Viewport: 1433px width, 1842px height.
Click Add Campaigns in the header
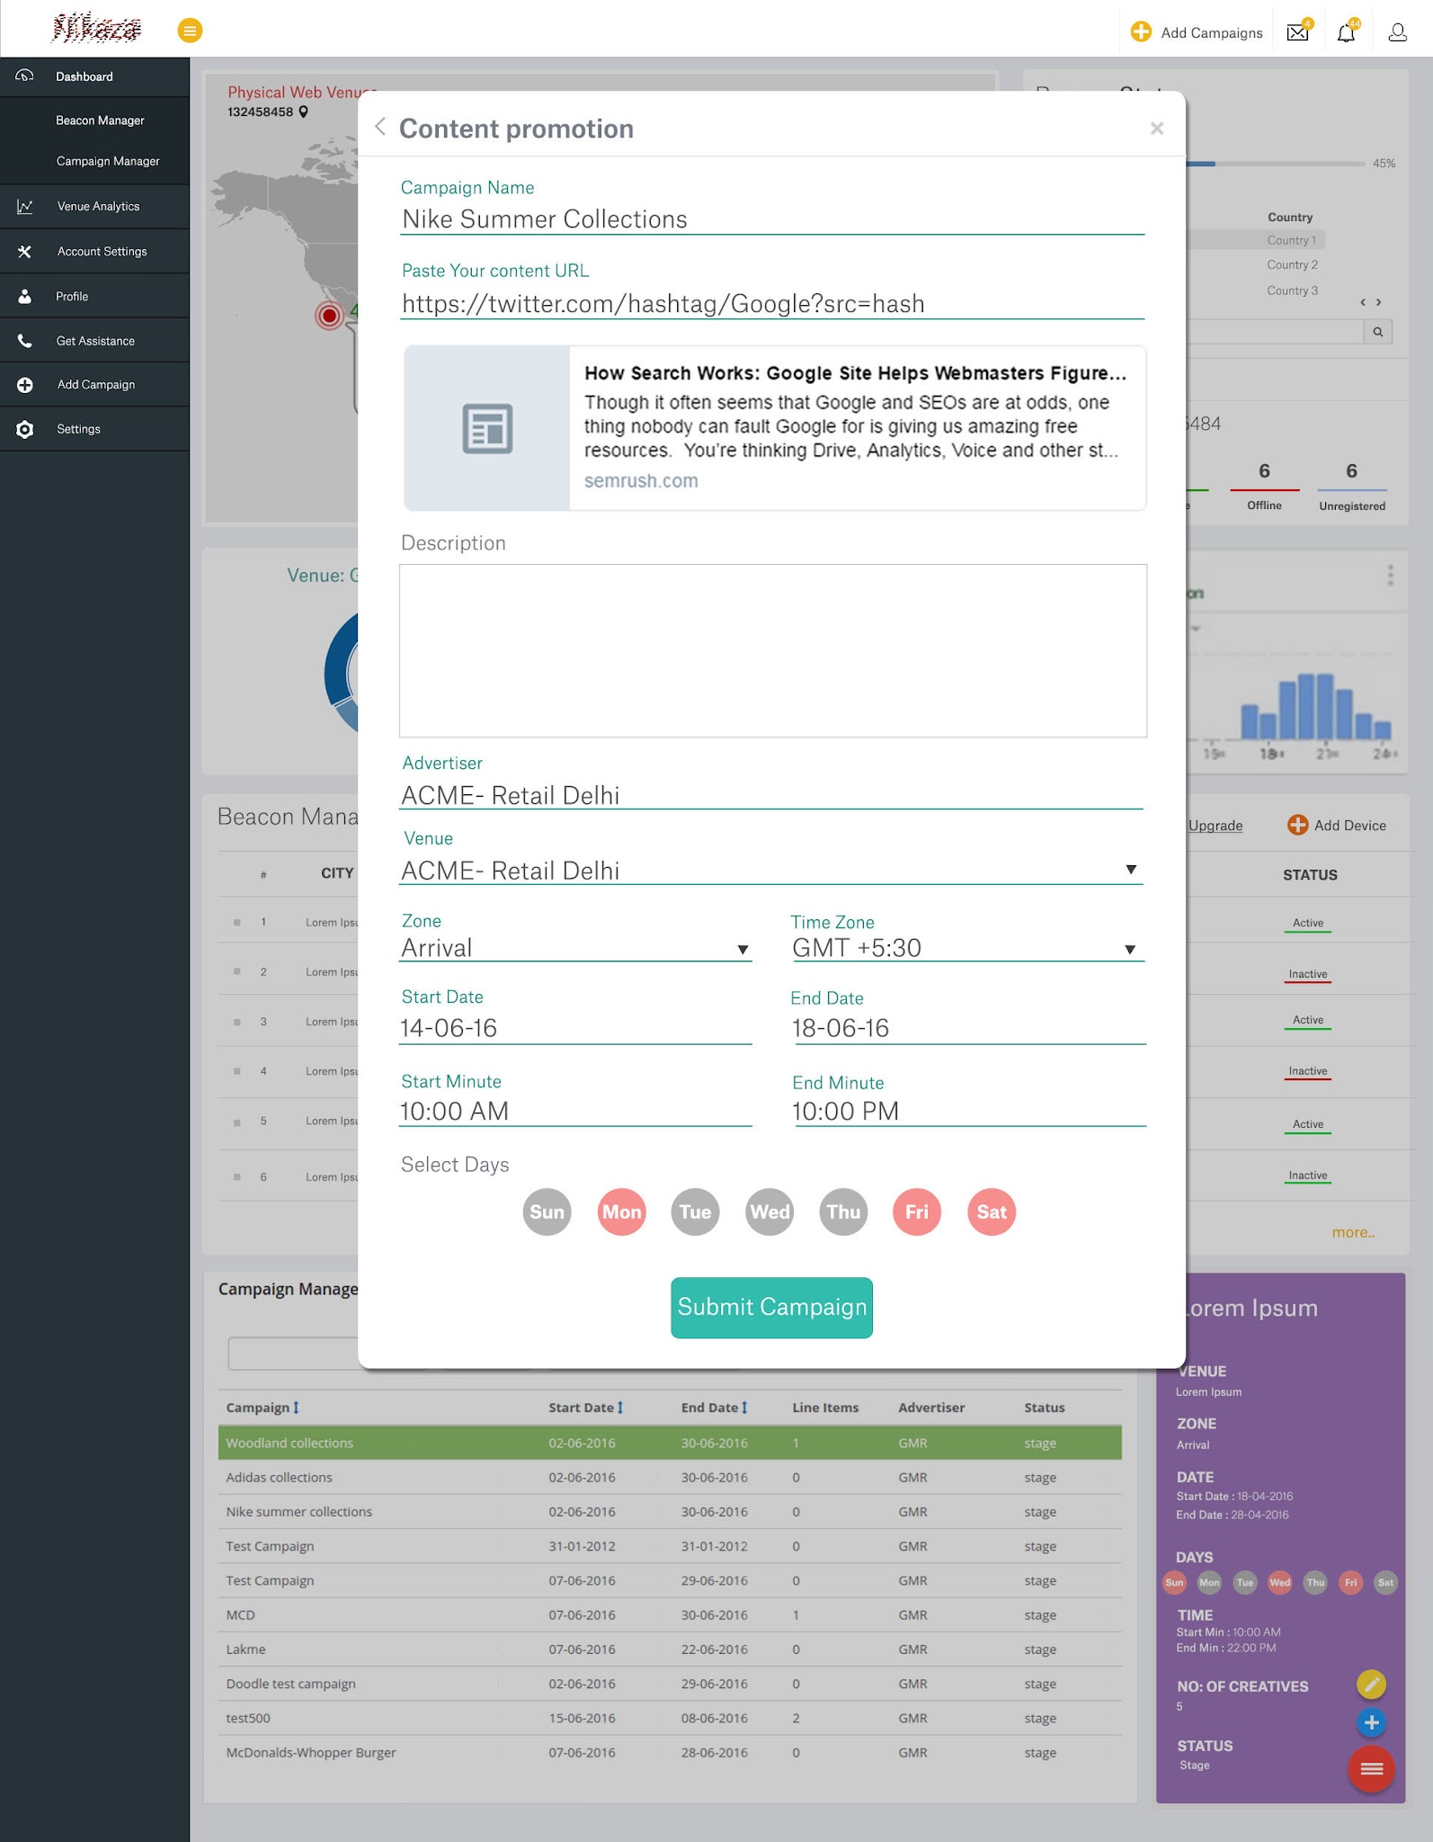(x=1197, y=32)
